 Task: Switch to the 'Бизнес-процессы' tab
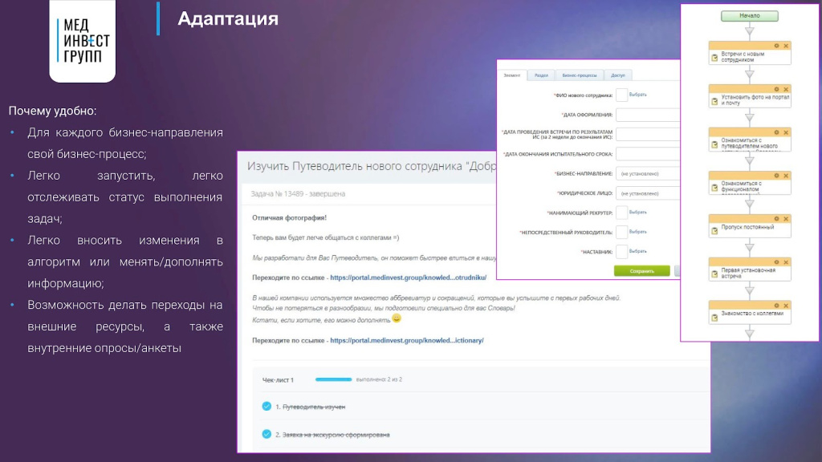[x=579, y=75]
